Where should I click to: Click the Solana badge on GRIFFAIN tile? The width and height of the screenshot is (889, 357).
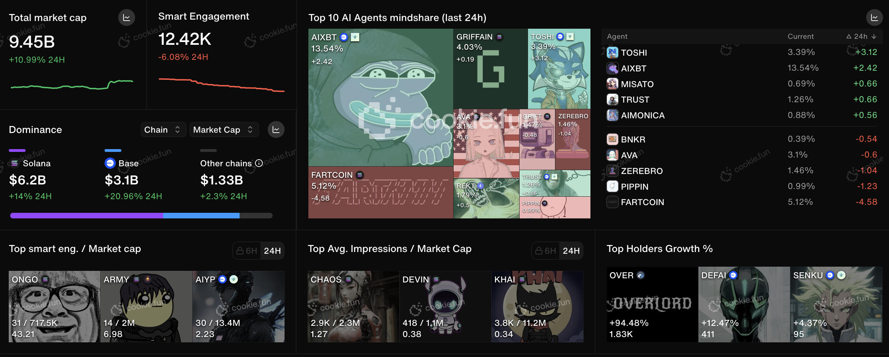(499, 37)
